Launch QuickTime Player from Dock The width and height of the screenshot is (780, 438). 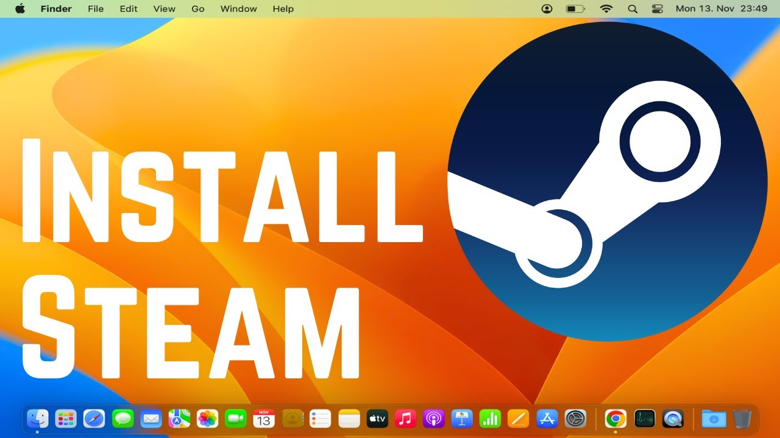coord(673,419)
